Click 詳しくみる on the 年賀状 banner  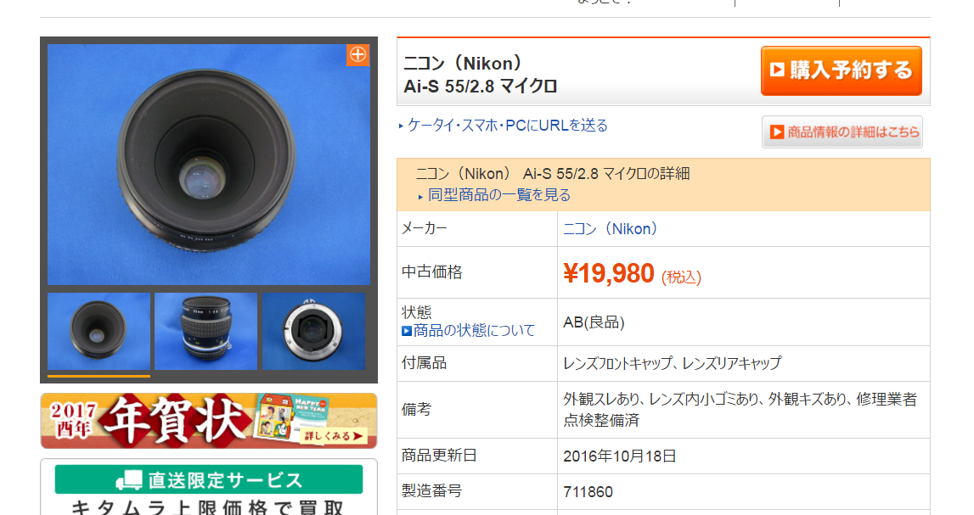335,437
